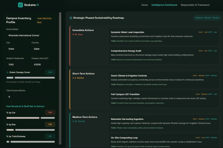Click the 15% by Bus value badge
This screenshot has width=223, height=148.
coord(50,125)
